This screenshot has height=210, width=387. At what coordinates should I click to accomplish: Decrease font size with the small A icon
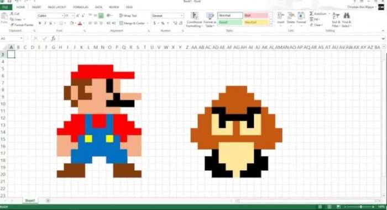(x=83, y=16)
